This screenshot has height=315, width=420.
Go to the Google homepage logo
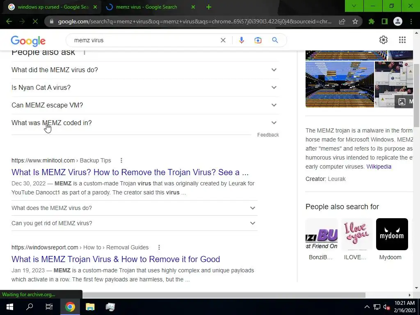tap(28, 41)
